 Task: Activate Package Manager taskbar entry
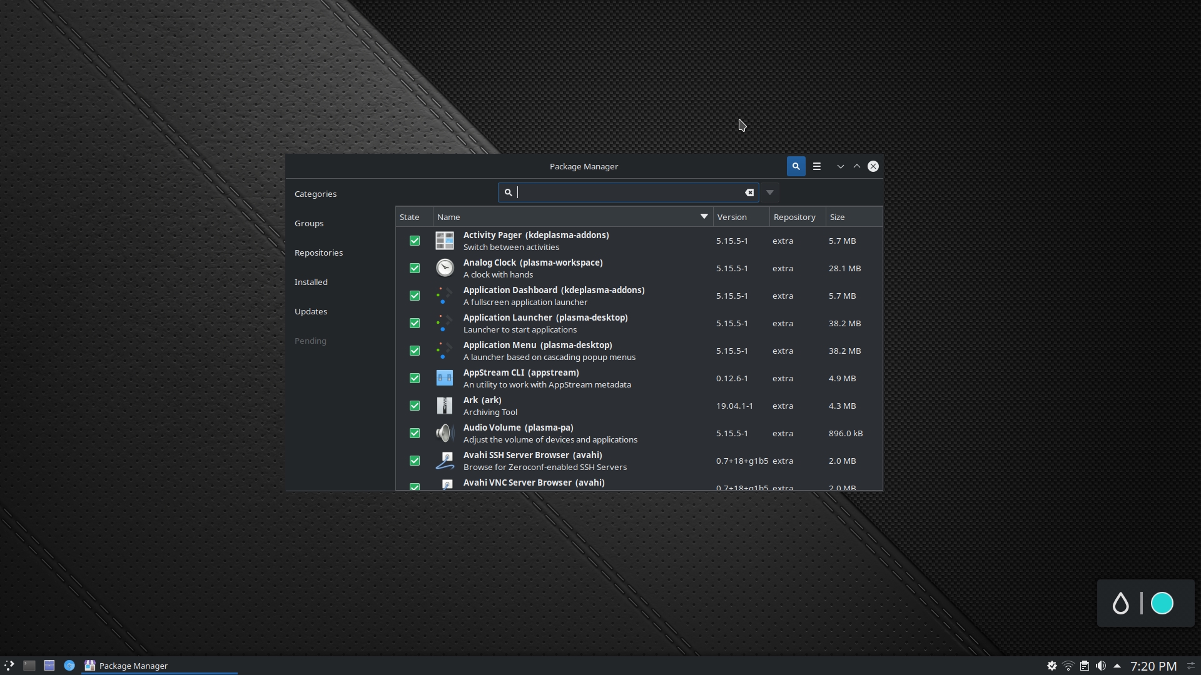[x=160, y=666]
